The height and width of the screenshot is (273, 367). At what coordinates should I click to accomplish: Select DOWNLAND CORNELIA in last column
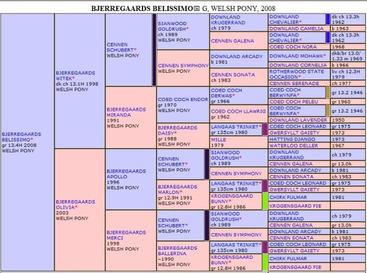[298, 65]
